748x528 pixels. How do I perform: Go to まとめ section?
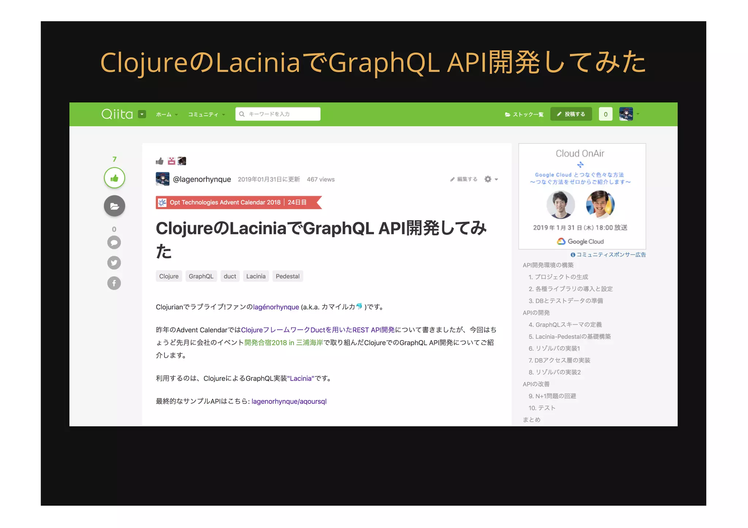coord(531,420)
